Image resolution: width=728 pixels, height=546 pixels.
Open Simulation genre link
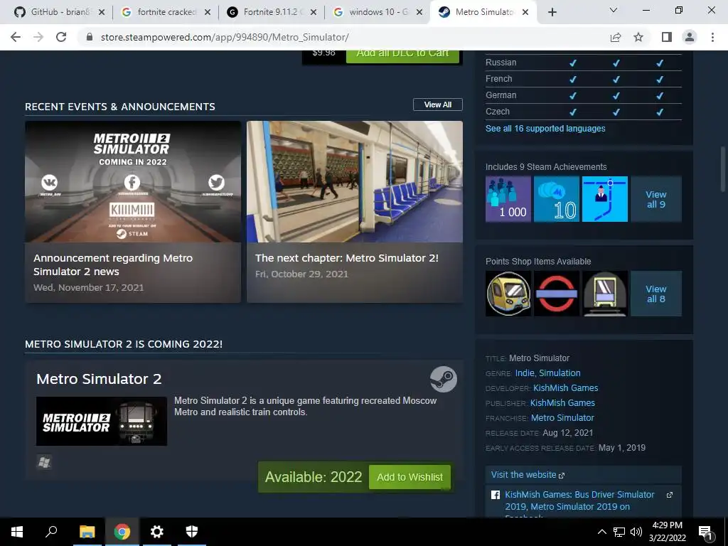point(560,373)
